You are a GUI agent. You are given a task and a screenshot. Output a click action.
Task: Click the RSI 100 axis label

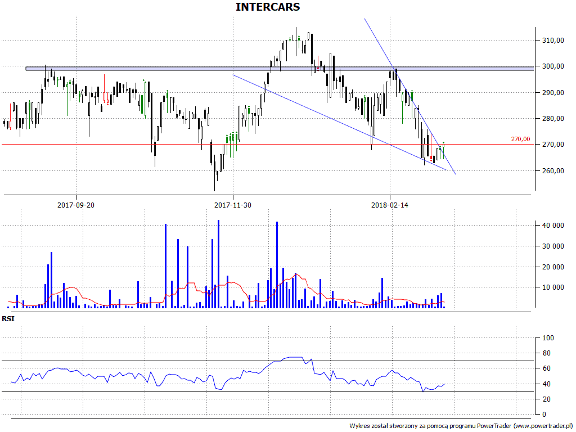click(548, 337)
